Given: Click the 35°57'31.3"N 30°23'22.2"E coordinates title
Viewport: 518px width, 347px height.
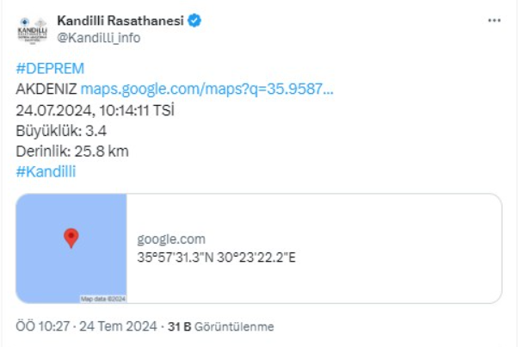Looking at the screenshot, I should pos(217,257).
